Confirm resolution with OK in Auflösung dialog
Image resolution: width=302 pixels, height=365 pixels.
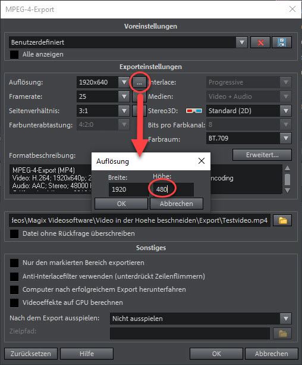[x=121, y=204]
